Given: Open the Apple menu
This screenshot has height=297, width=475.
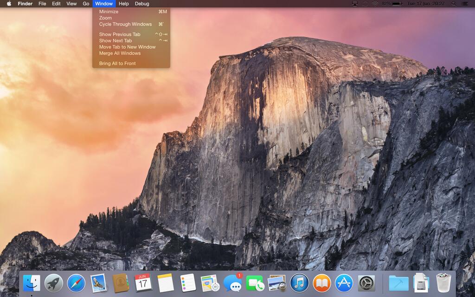Looking at the screenshot, I should tap(9, 4).
